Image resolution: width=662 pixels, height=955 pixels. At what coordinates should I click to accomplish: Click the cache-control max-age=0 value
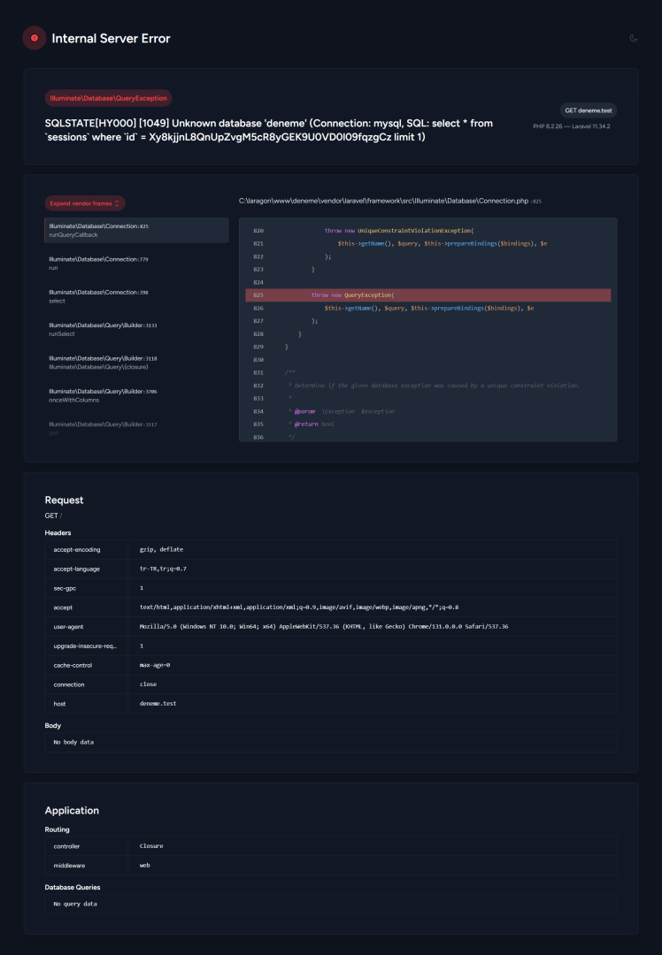[x=155, y=665]
